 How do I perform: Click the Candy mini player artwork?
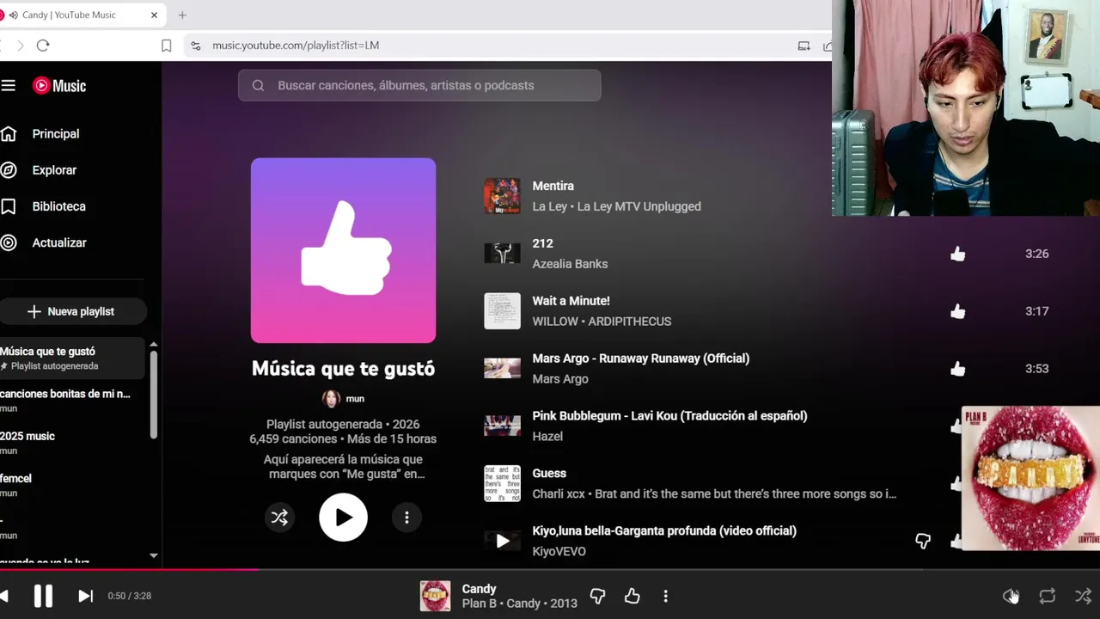pos(1030,478)
